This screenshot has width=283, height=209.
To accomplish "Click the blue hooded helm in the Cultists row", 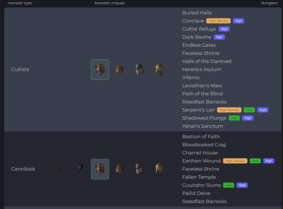I will click(x=139, y=70).
